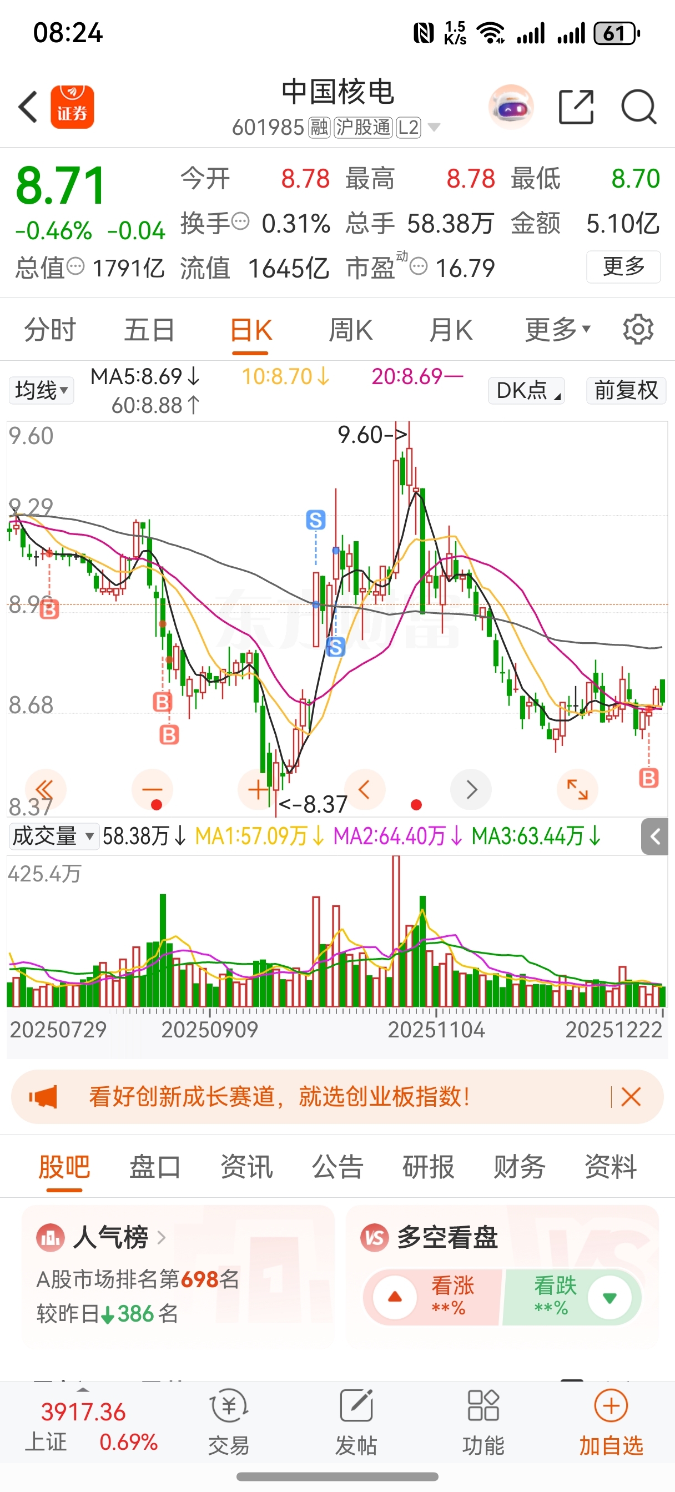Zoom in chart with plus button

pyautogui.click(x=258, y=789)
